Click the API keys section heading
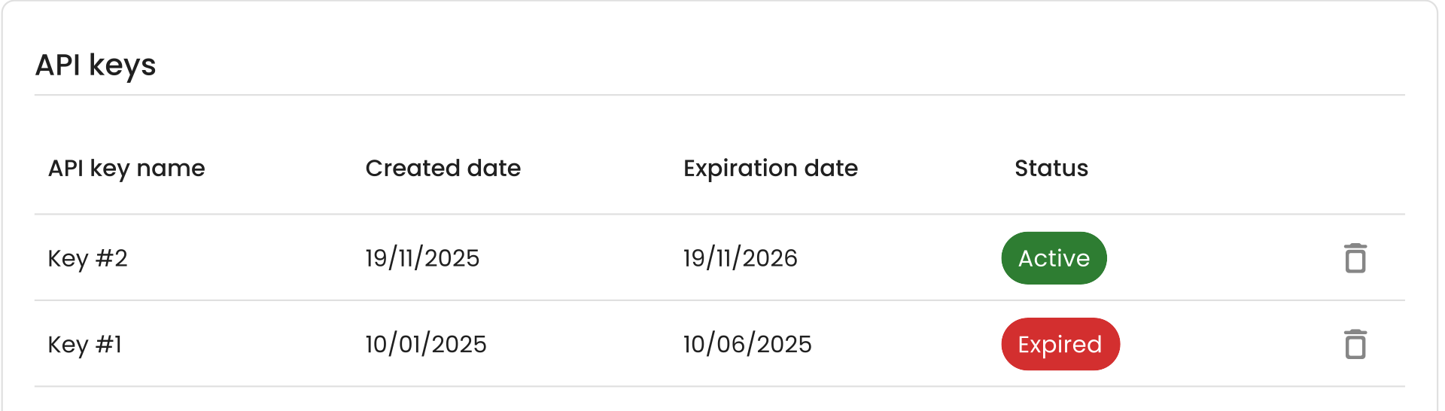The width and height of the screenshot is (1445, 411). click(96, 65)
